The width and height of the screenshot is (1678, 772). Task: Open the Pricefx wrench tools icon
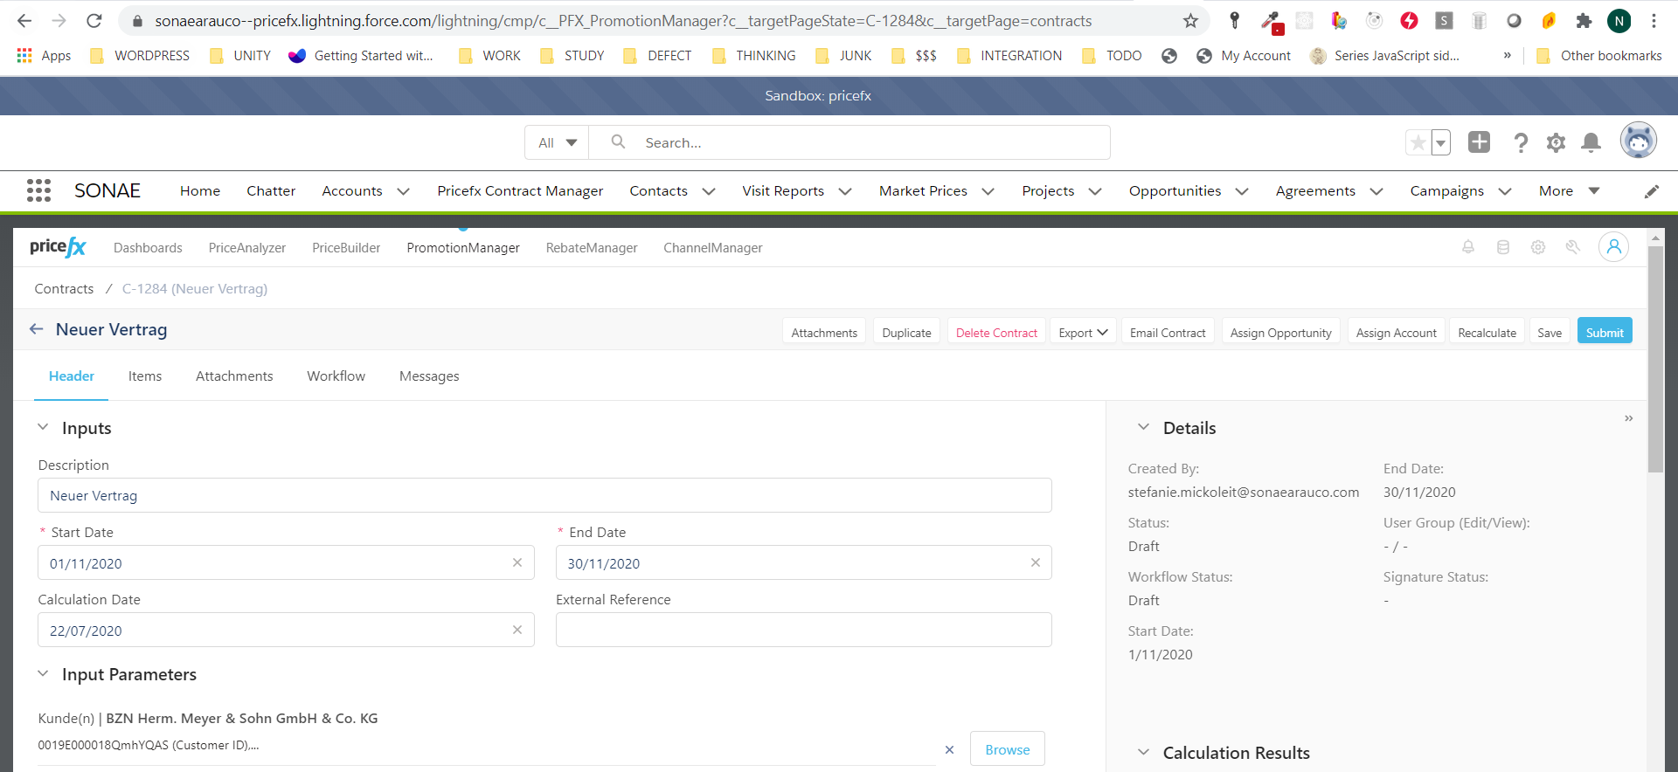[x=1573, y=247]
